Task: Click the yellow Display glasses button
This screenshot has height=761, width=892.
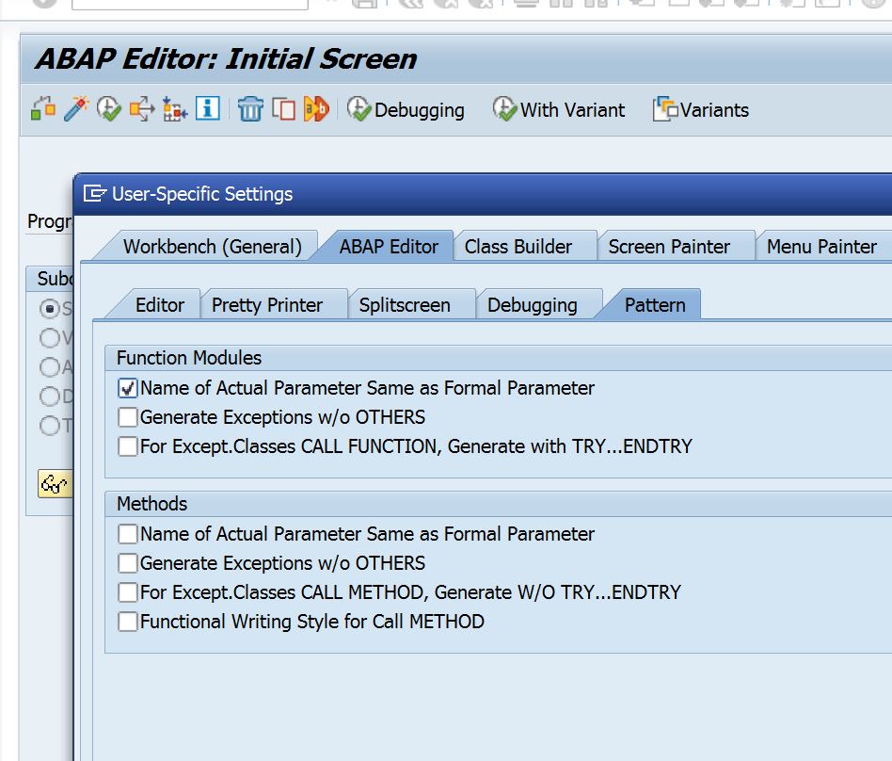Action: pyautogui.click(x=56, y=484)
